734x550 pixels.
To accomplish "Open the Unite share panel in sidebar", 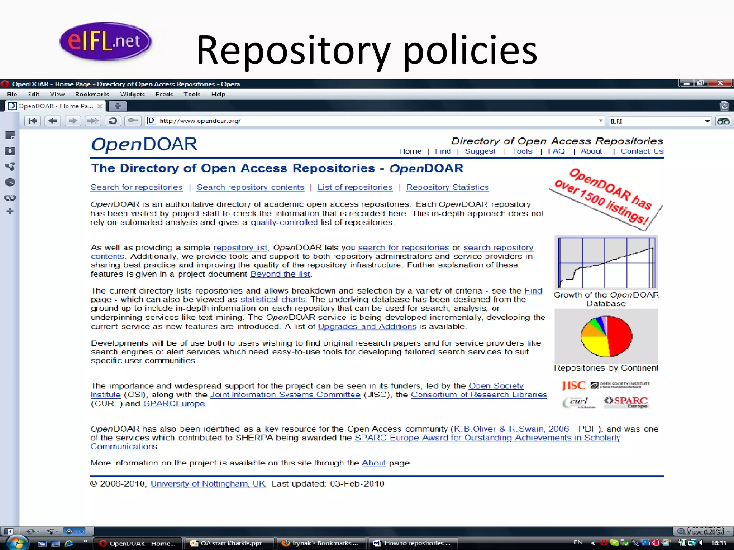I will [x=10, y=167].
